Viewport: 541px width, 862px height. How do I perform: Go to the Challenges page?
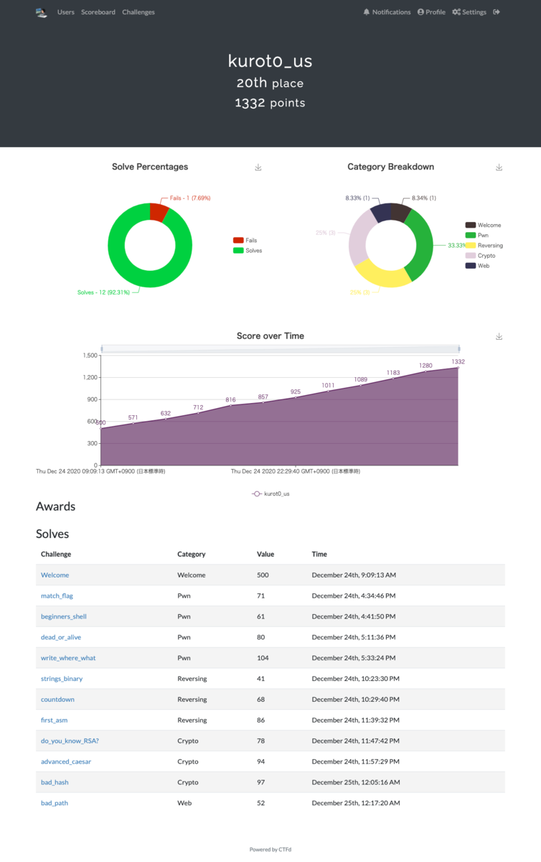(x=138, y=12)
